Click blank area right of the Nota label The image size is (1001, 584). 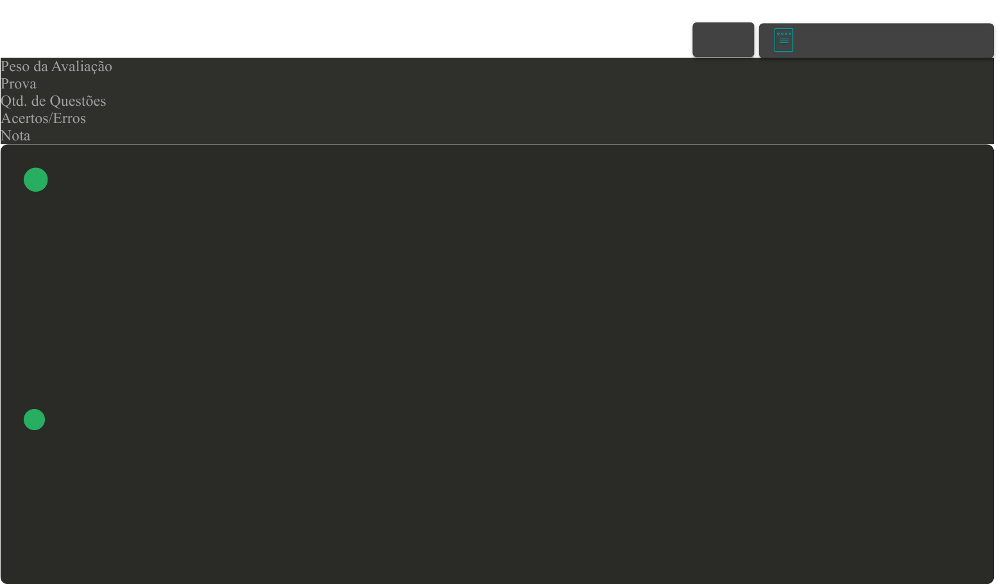pos(512,135)
